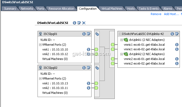Click DSwitchForLabISC-DVUplinks-42 title
This screenshot has height=107, width=182.
[143, 34]
